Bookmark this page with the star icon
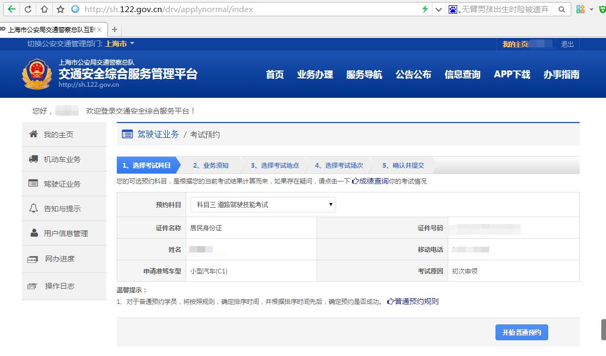Screen dimensions: 606x356 coord(60,9)
